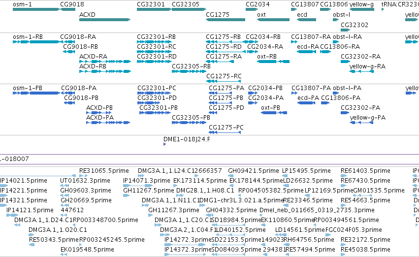Viewport: 419px width, 257px height.
Task: Open the ACXD-PB protein feature
Action: coord(98,113)
